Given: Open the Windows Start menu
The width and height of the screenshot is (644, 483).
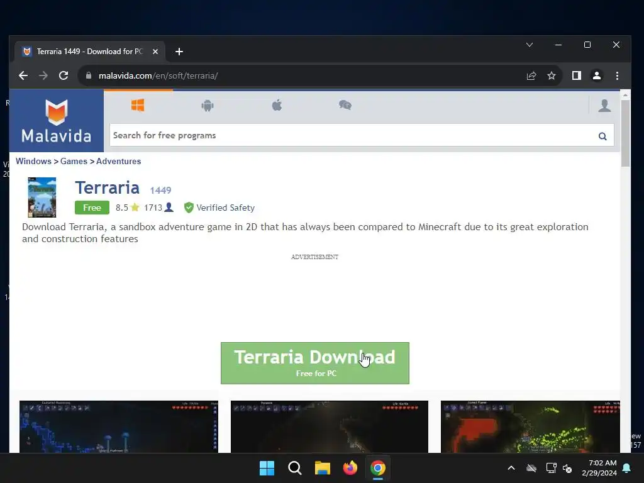Looking at the screenshot, I should click(x=267, y=468).
